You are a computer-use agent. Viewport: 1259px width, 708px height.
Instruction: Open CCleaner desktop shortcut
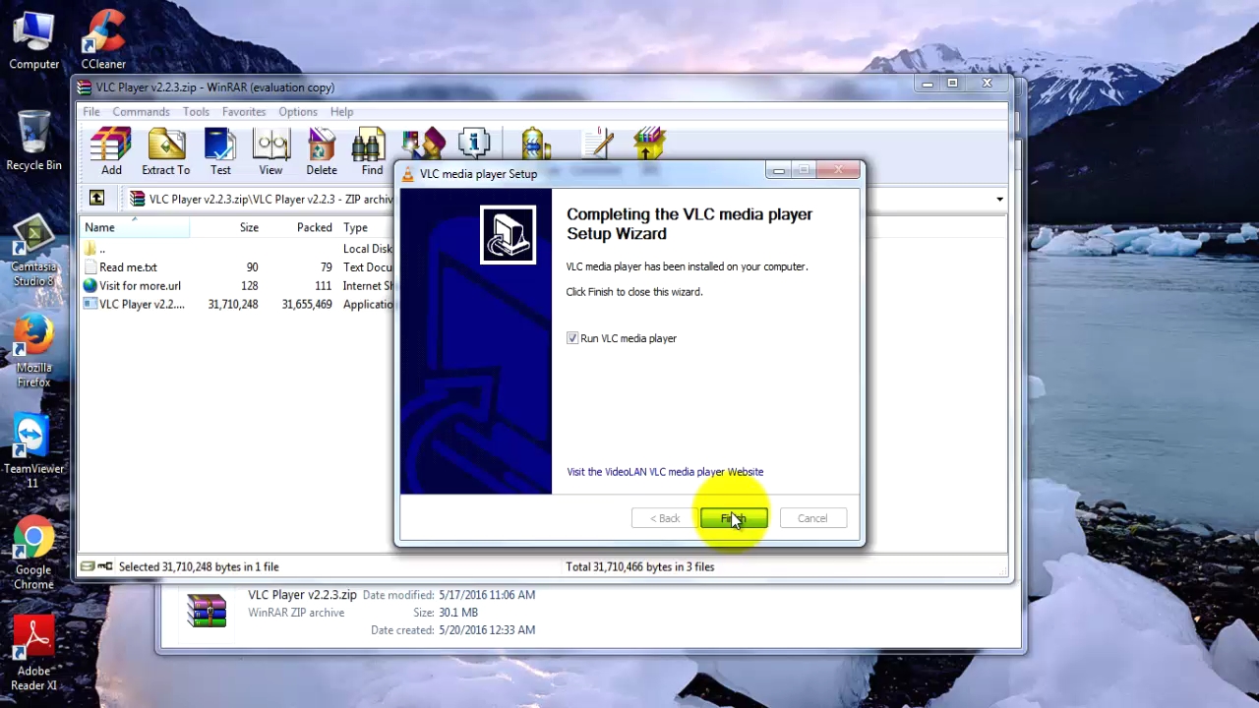coord(103,40)
